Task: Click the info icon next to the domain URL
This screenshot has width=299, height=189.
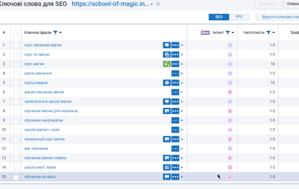Action: (x=158, y=4)
